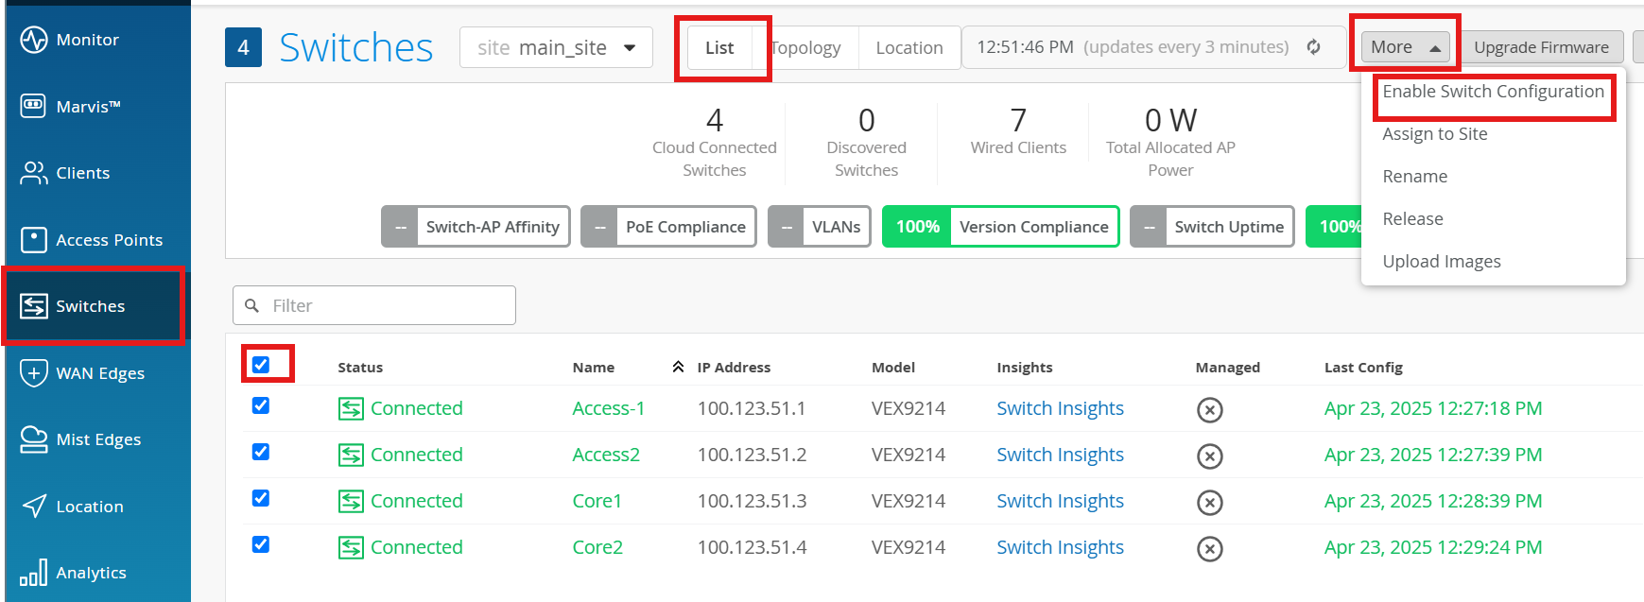Click the Filter search field
The image size is (1644, 602).
coord(388,305)
